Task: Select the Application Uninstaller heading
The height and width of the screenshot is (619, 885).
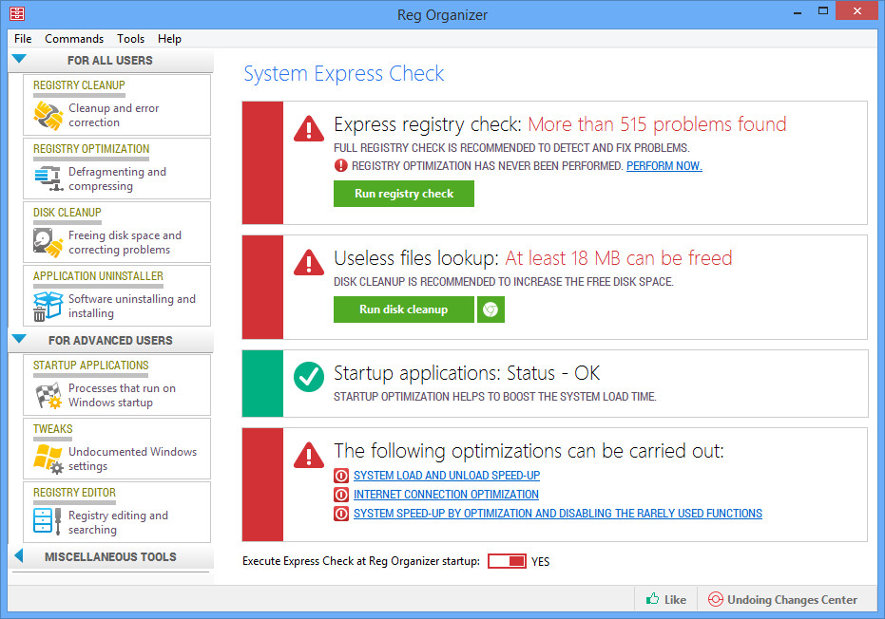Action: (98, 276)
